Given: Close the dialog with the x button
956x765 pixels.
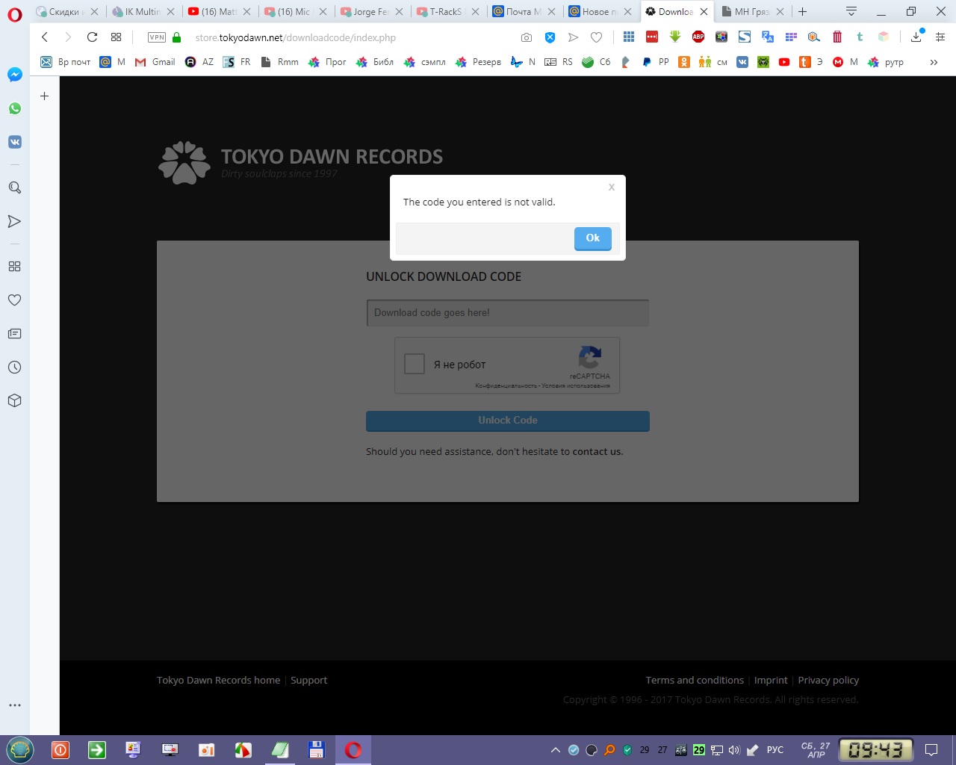Looking at the screenshot, I should tap(612, 187).
